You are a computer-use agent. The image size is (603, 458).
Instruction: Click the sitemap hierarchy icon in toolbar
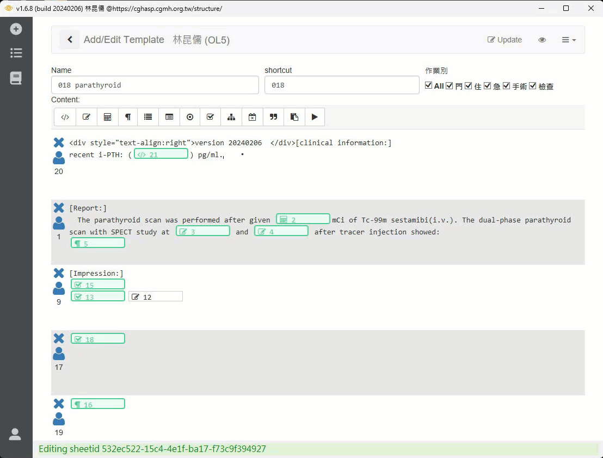coord(231,117)
